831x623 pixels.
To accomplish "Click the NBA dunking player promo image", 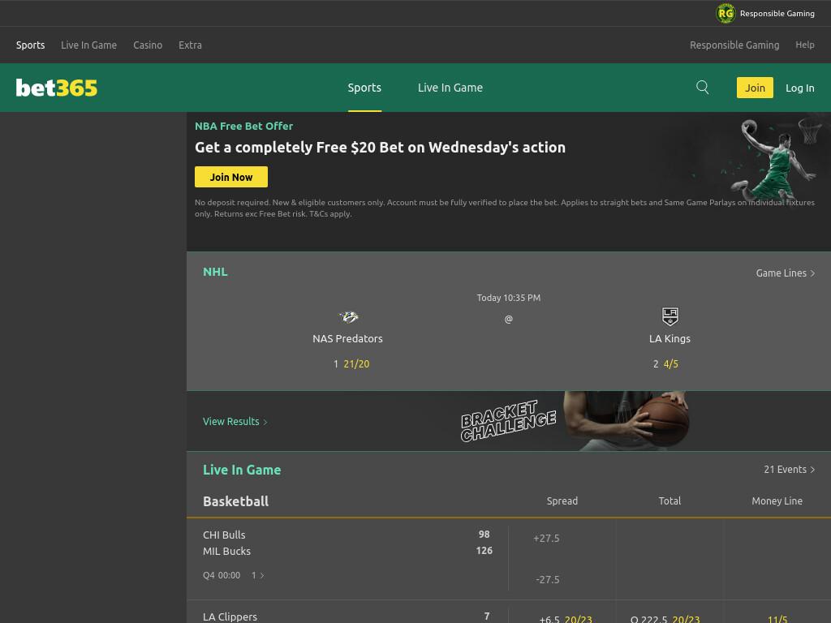I will click(x=773, y=159).
